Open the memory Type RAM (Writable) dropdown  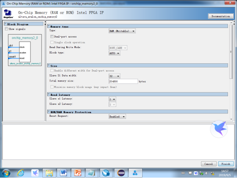click(122, 31)
